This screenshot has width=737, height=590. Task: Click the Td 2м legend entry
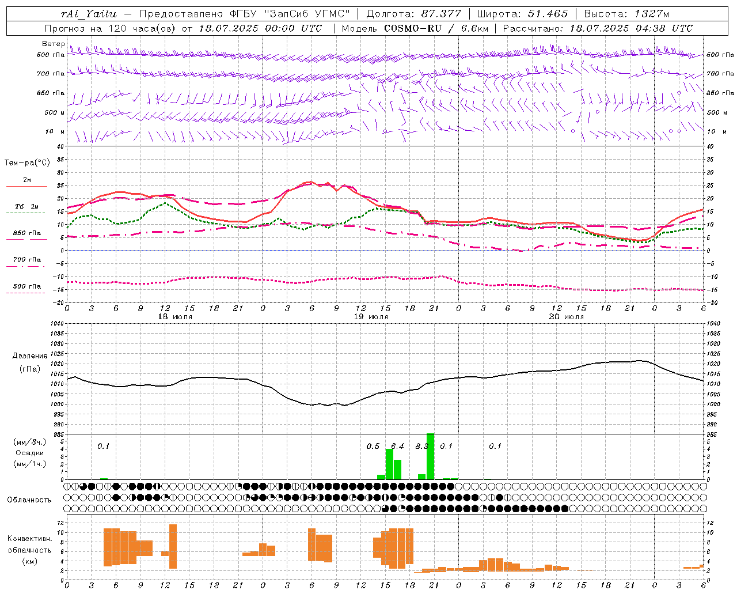[26, 206]
